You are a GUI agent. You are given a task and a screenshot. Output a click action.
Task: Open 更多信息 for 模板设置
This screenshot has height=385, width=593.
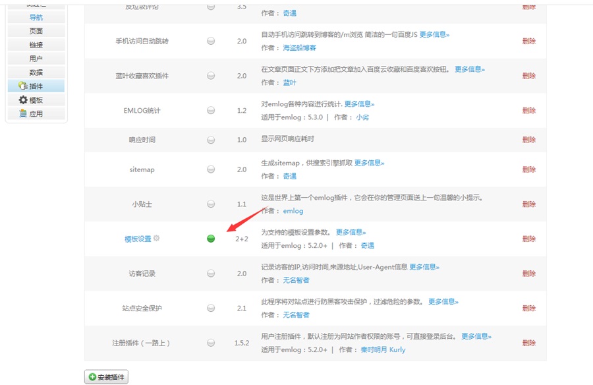pos(351,232)
